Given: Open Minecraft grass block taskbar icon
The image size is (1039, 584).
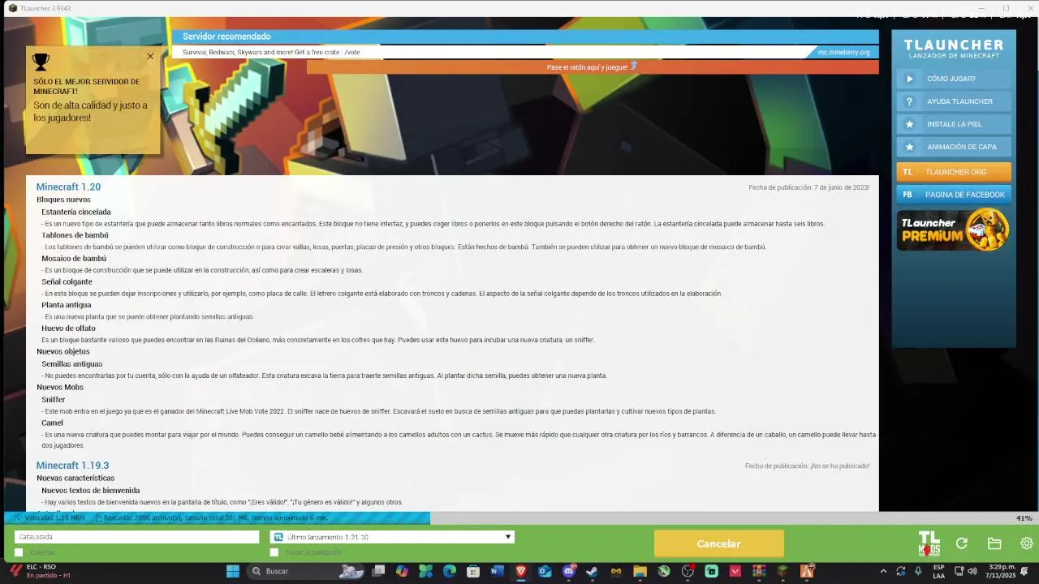Looking at the screenshot, I should 782,571.
